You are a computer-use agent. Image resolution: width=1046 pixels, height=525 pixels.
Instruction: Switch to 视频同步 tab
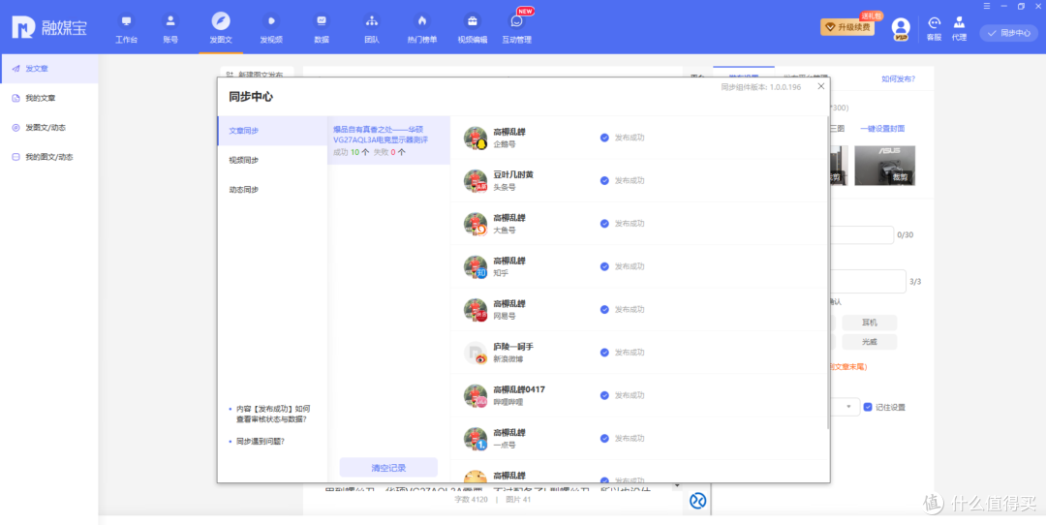272,160
